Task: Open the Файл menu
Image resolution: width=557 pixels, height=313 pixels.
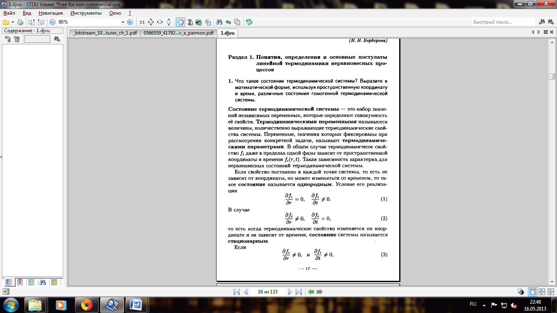Action: click(x=9, y=13)
